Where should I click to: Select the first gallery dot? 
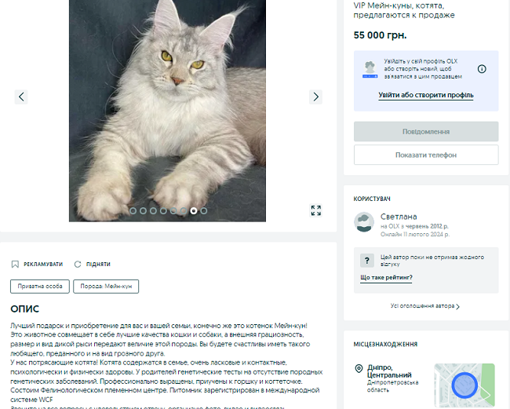tap(133, 211)
